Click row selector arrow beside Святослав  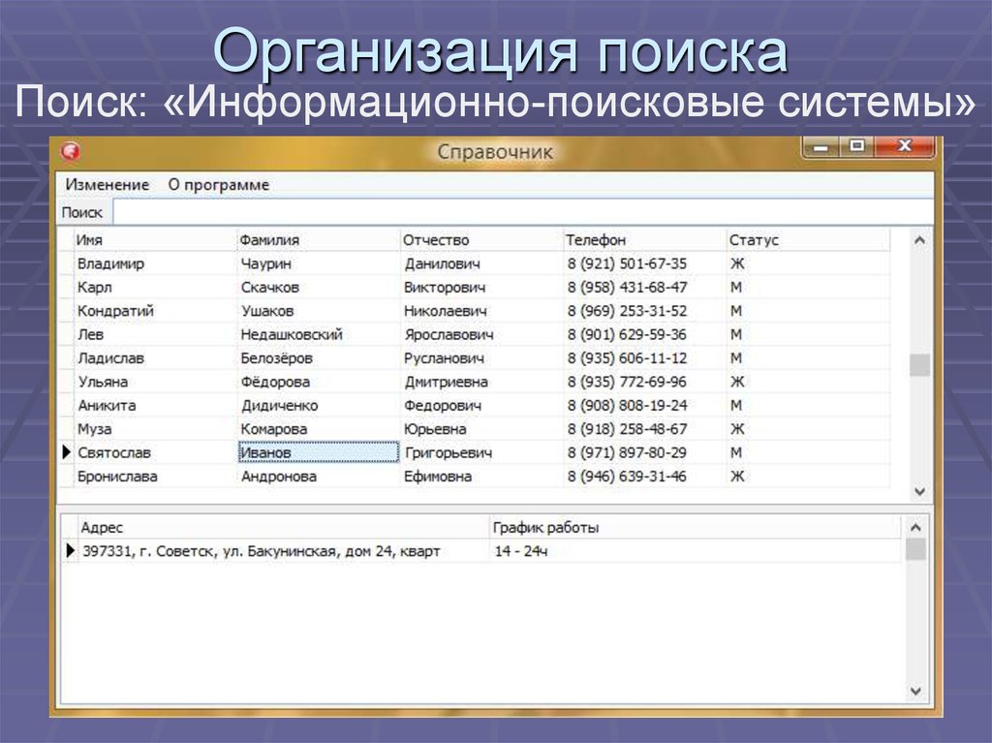coord(66,452)
